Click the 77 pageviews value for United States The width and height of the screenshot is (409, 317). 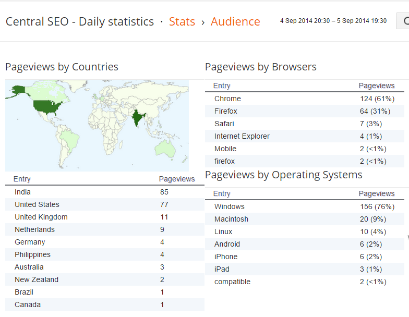(164, 204)
